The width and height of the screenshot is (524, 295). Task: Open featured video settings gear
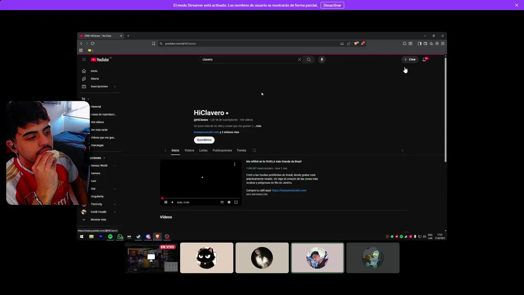229,202
